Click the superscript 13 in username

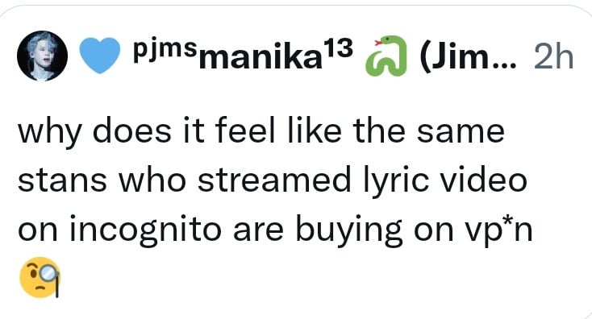click(x=339, y=48)
